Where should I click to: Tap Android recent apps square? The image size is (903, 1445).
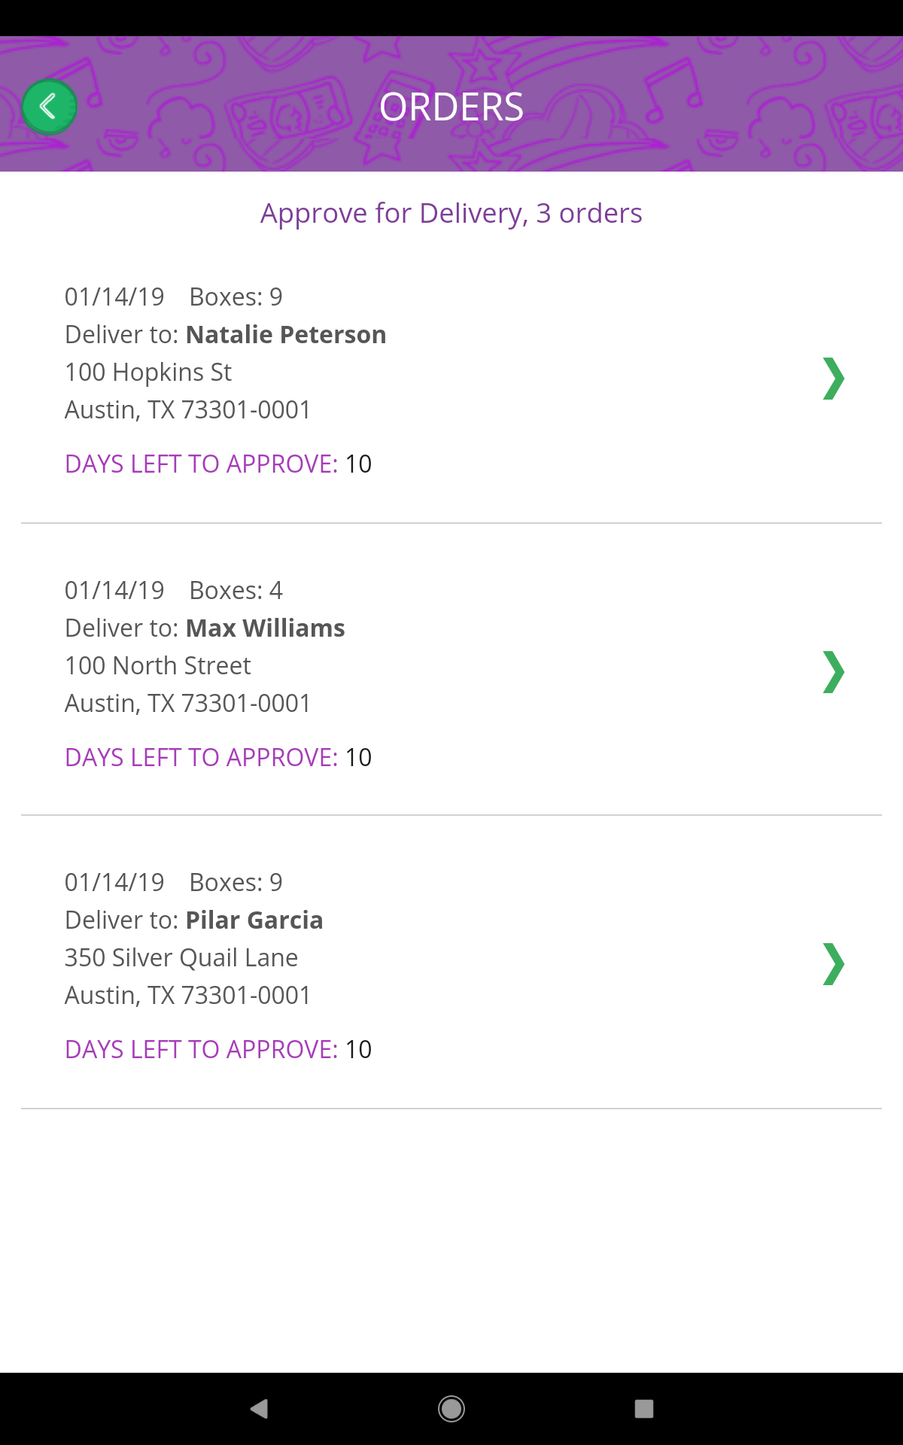(644, 1409)
